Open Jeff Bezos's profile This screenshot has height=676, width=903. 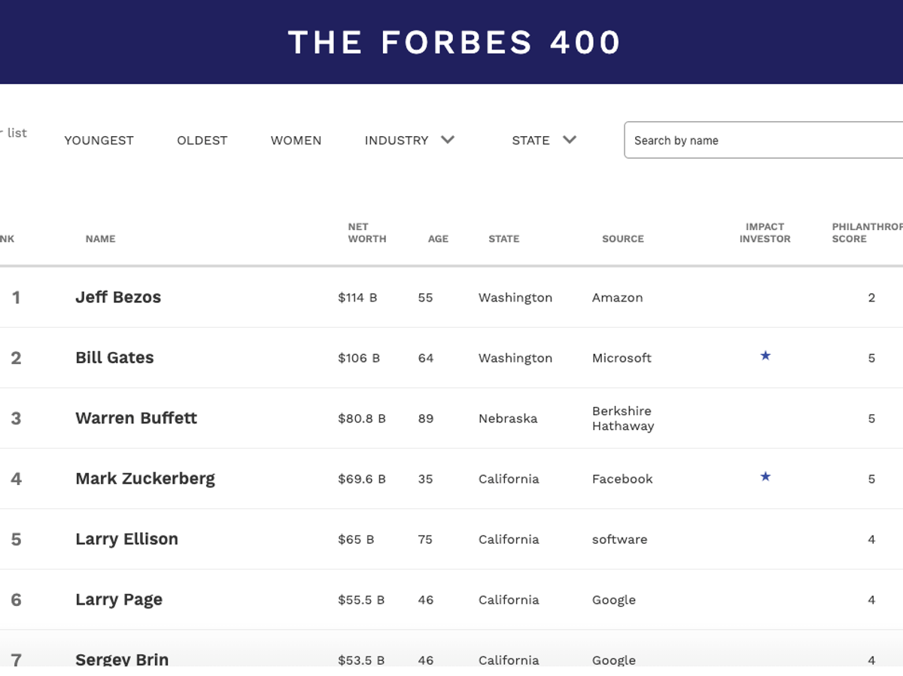coord(117,297)
